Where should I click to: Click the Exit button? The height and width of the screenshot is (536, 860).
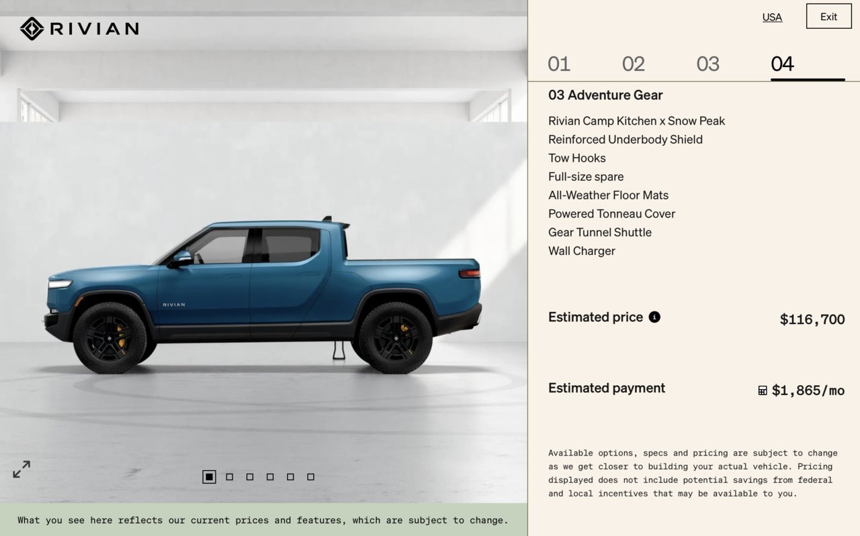[x=828, y=17]
